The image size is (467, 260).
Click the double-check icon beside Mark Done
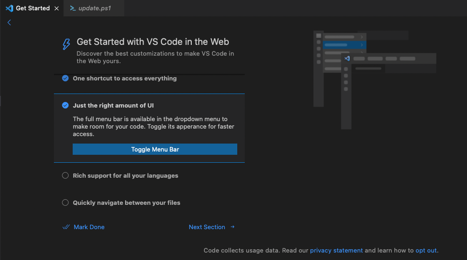pos(66,227)
